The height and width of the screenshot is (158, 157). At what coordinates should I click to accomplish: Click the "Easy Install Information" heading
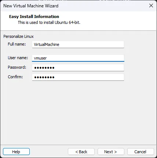34,17
